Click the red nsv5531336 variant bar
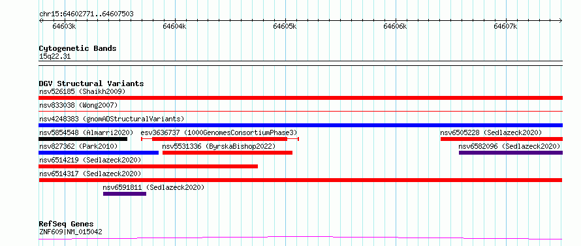This screenshot has width=581, height=246. pyautogui.click(x=228, y=153)
